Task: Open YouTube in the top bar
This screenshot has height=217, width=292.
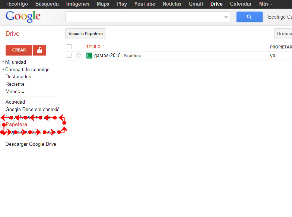Action: click(145, 4)
